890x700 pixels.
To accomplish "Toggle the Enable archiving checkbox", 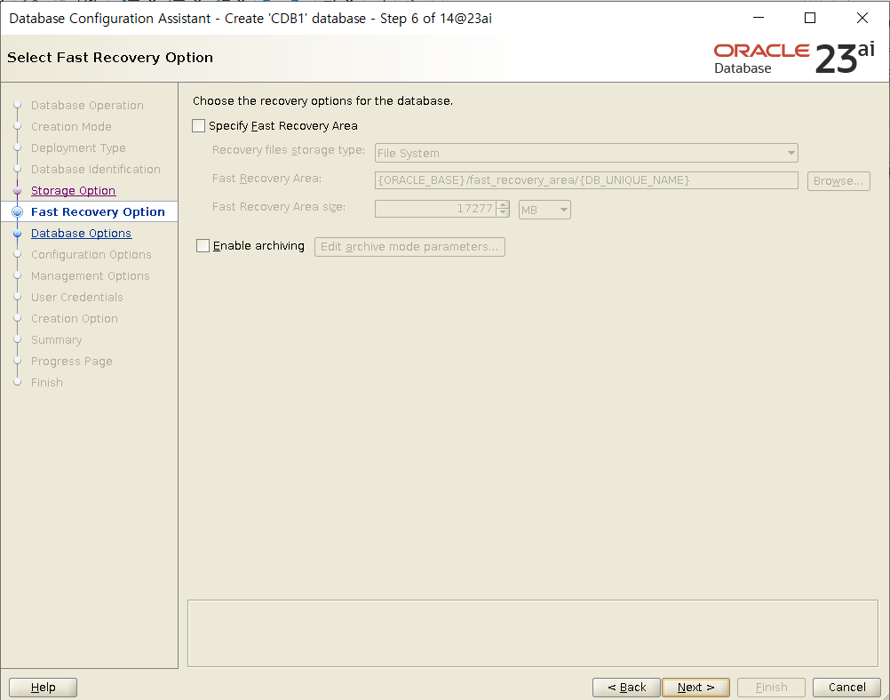I will (x=203, y=245).
